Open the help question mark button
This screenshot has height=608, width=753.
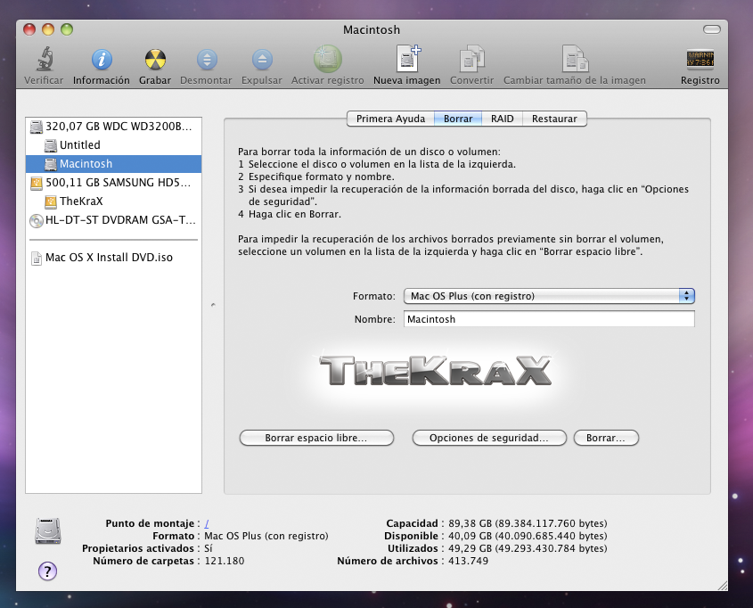(47, 571)
